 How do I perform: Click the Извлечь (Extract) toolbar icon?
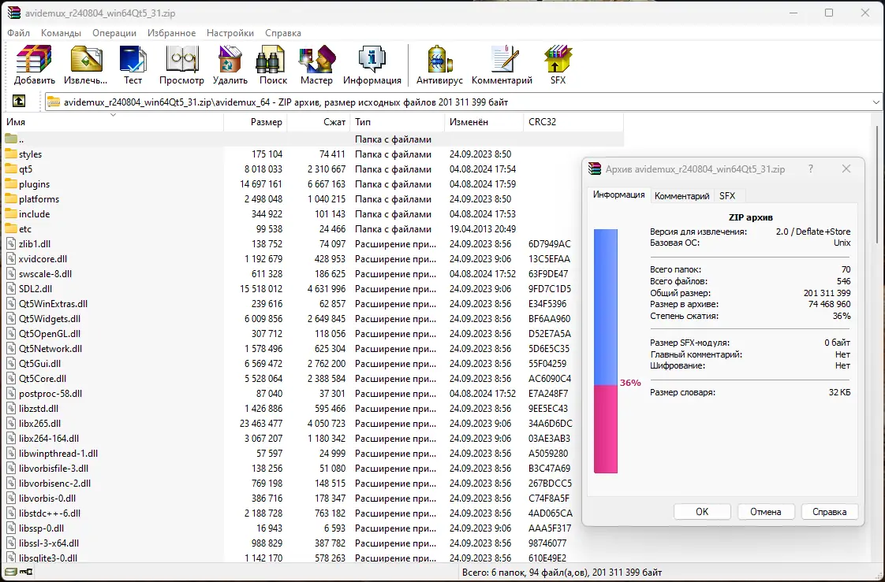tap(86, 59)
